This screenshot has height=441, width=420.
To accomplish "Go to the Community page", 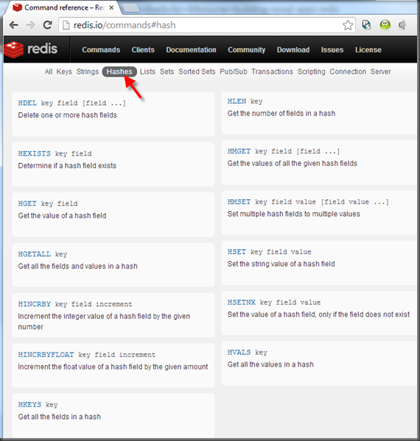I will [246, 50].
